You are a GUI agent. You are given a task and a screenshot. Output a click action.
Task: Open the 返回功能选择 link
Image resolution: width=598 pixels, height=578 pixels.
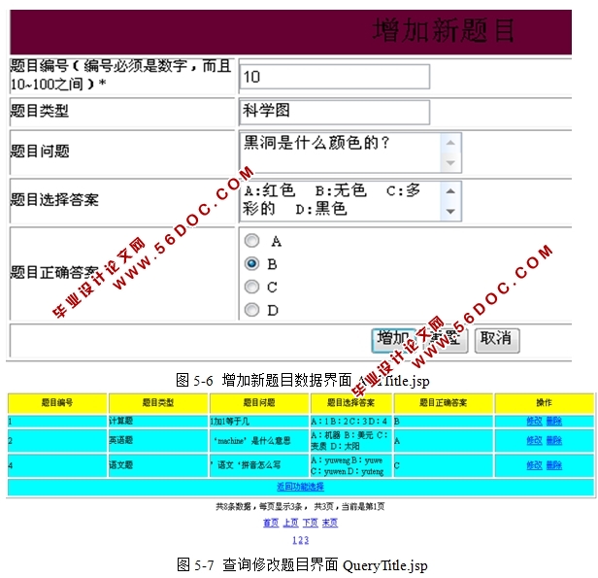tap(301, 487)
